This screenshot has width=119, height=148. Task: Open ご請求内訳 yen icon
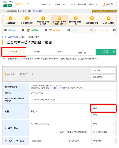(x=11, y=18)
